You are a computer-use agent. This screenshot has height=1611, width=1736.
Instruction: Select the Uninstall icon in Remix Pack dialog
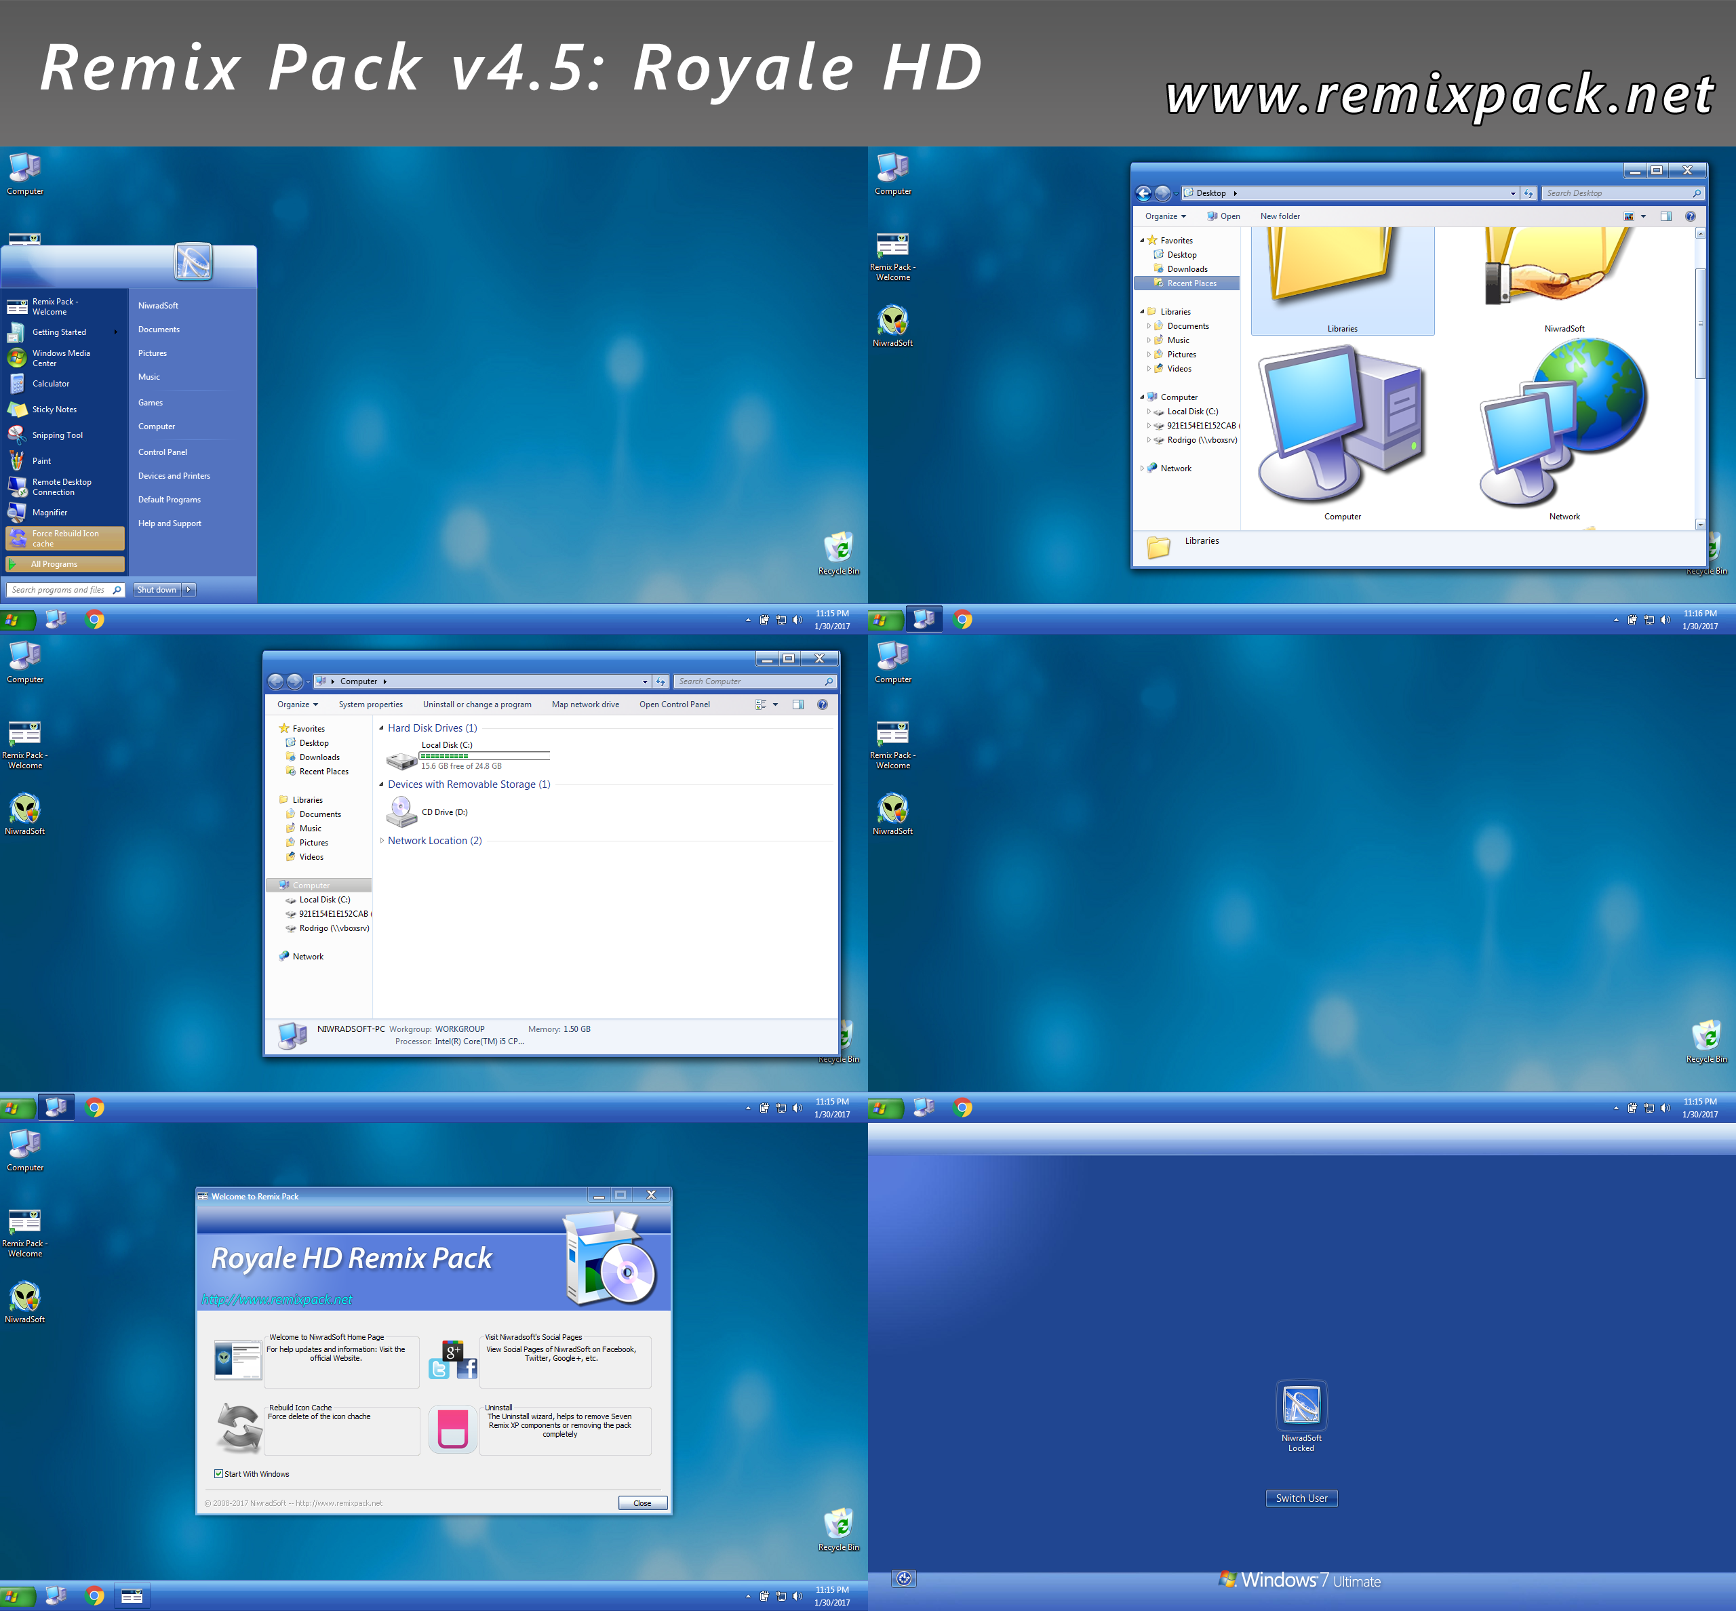click(452, 1429)
